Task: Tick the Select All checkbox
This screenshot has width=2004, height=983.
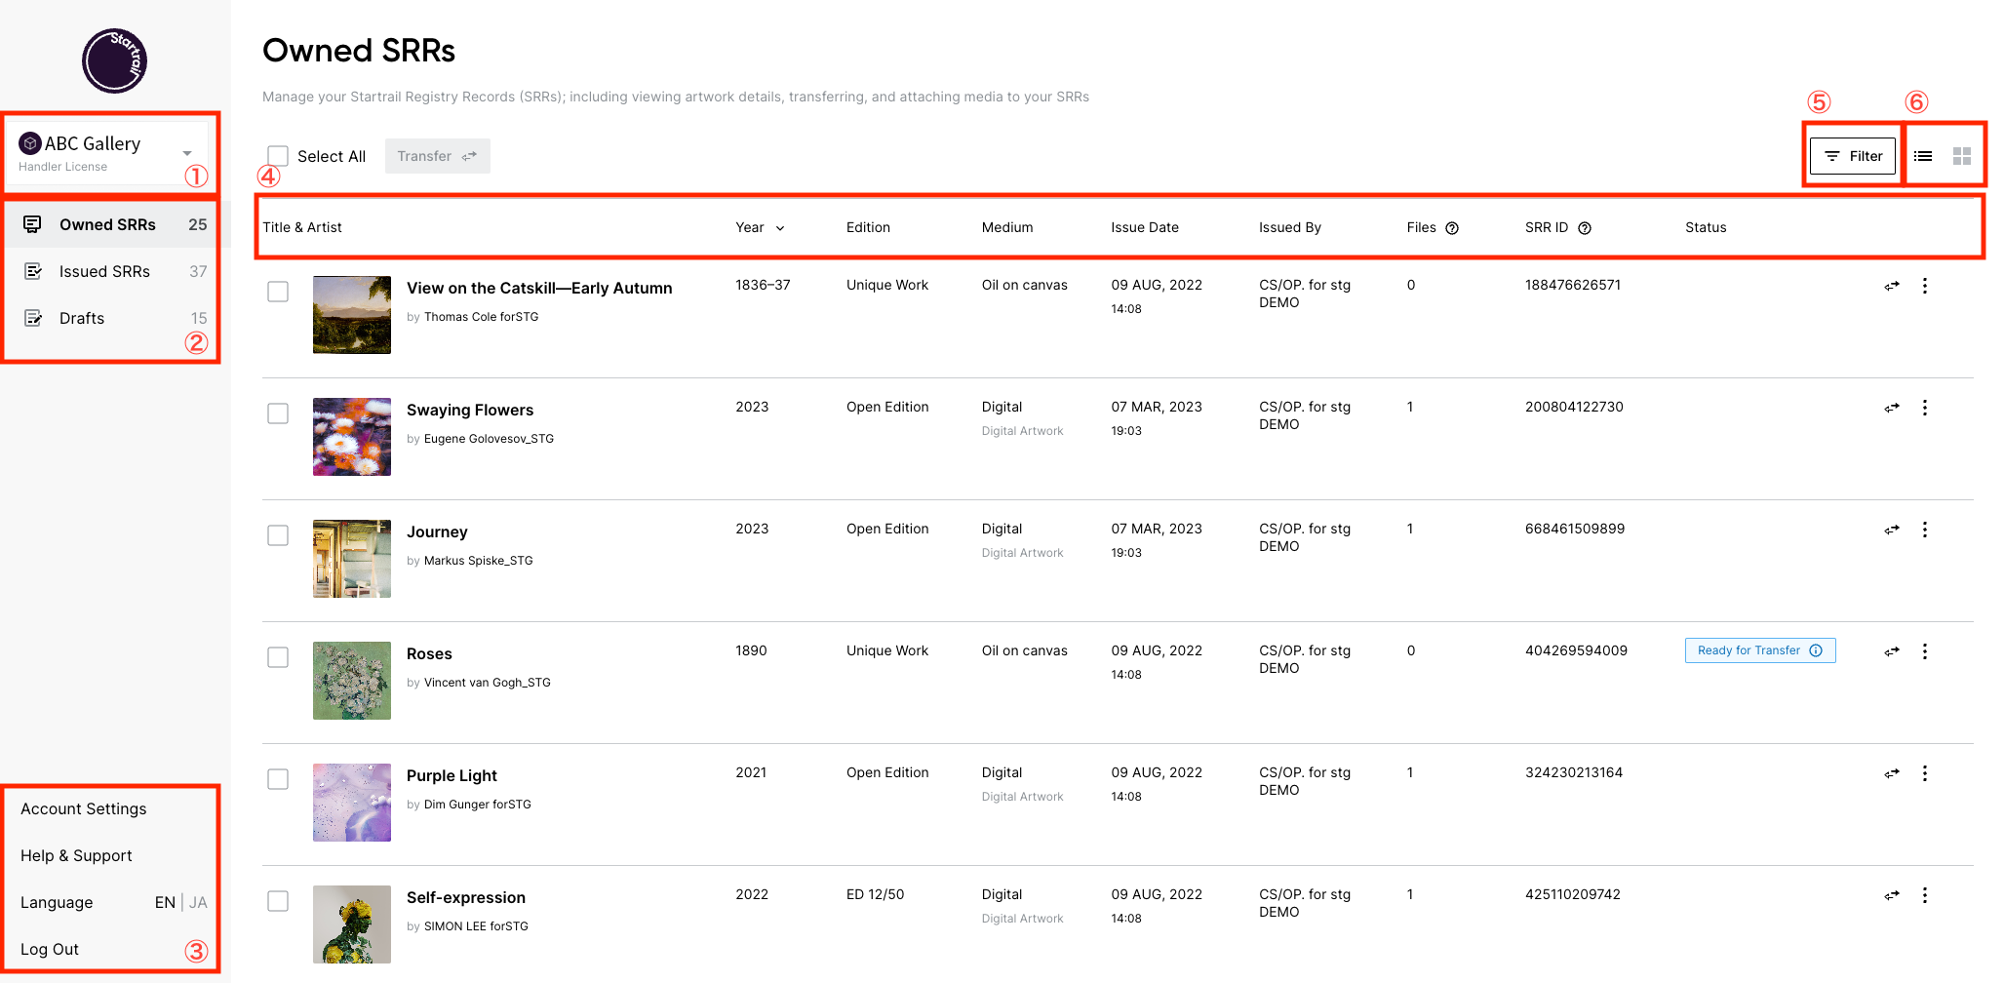Action: coord(278,156)
